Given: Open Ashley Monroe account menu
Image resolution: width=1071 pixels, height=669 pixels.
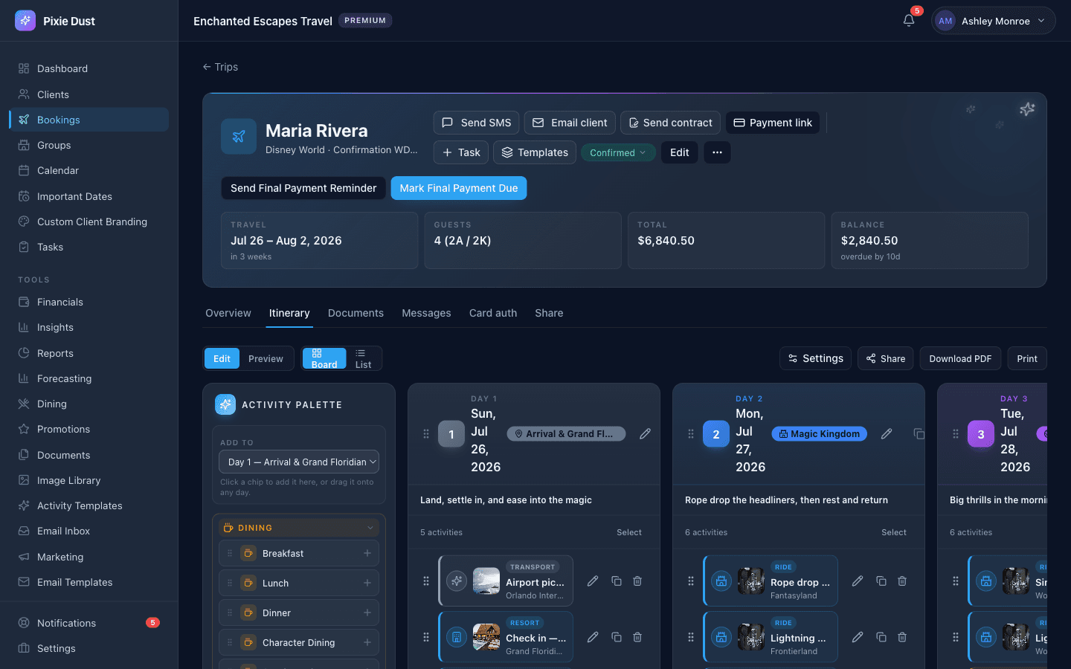Looking at the screenshot, I should point(993,21).
